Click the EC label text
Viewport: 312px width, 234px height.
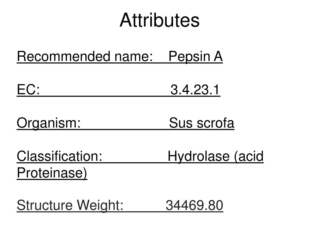tap(28, 90)
